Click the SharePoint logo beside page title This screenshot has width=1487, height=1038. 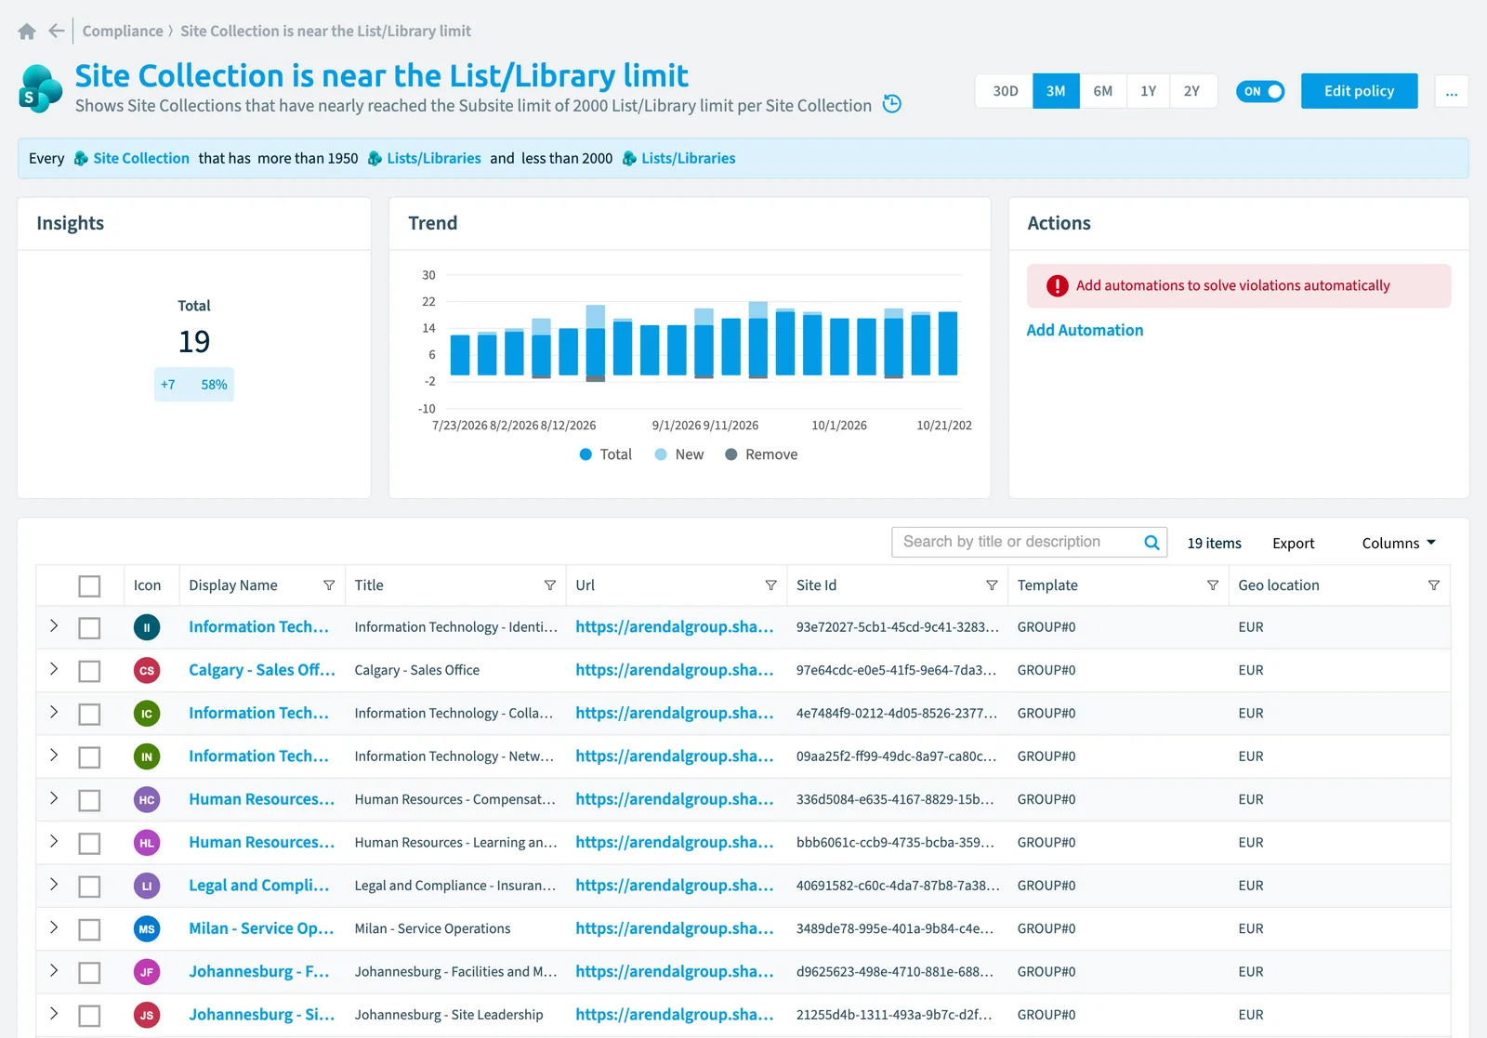pos(41,89)
